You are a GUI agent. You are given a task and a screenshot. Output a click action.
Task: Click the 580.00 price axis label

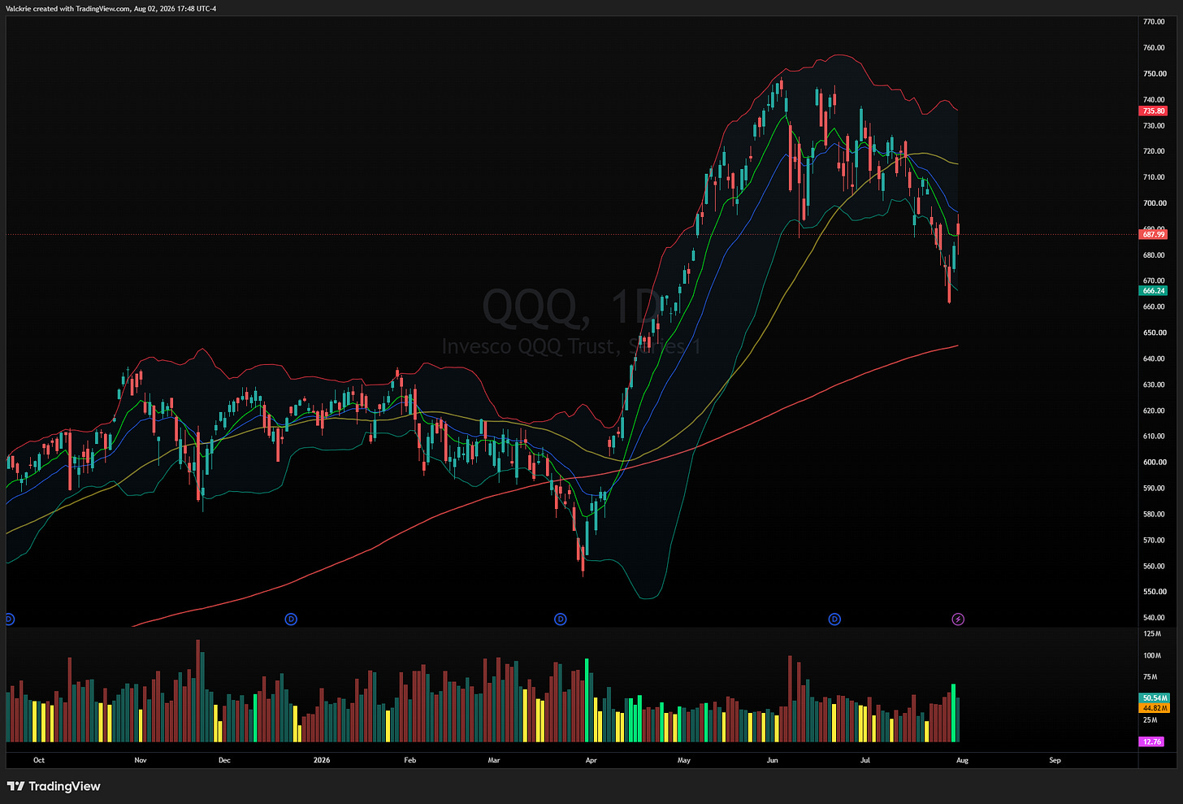tap(1155, 515)
